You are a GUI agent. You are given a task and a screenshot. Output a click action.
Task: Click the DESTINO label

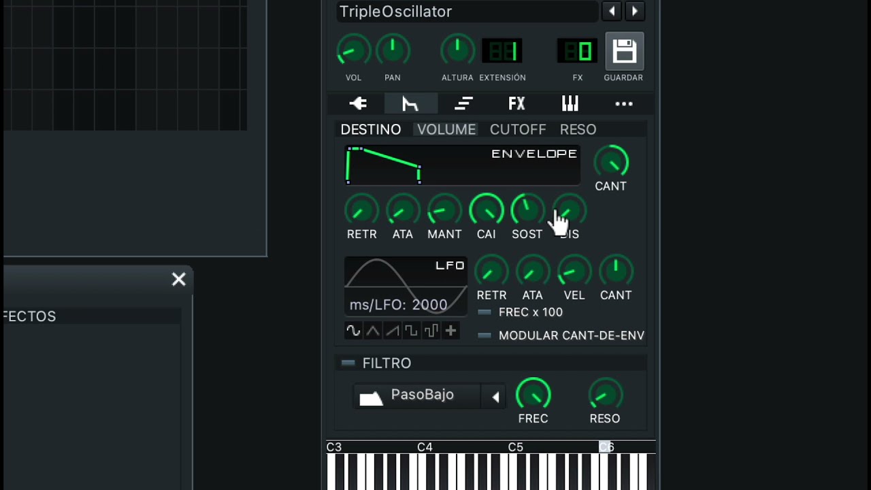[x=371, y=129]
